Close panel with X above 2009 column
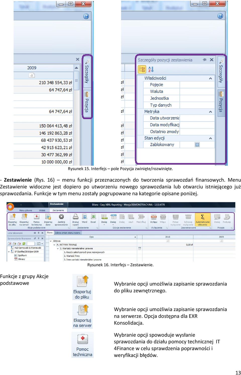This screenshot has height=375, width=241. click(x=78, y=59)
